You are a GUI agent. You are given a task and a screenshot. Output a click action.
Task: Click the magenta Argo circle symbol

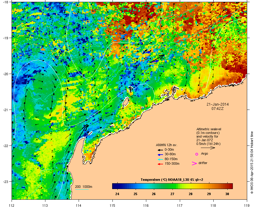point(197,154)
